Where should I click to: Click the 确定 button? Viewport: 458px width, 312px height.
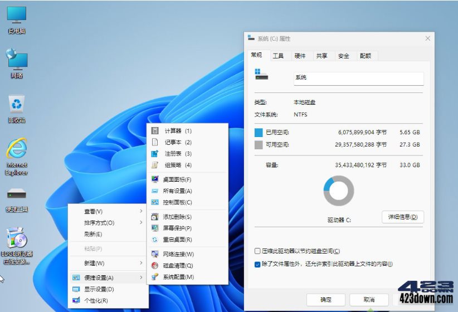(326, 299)
